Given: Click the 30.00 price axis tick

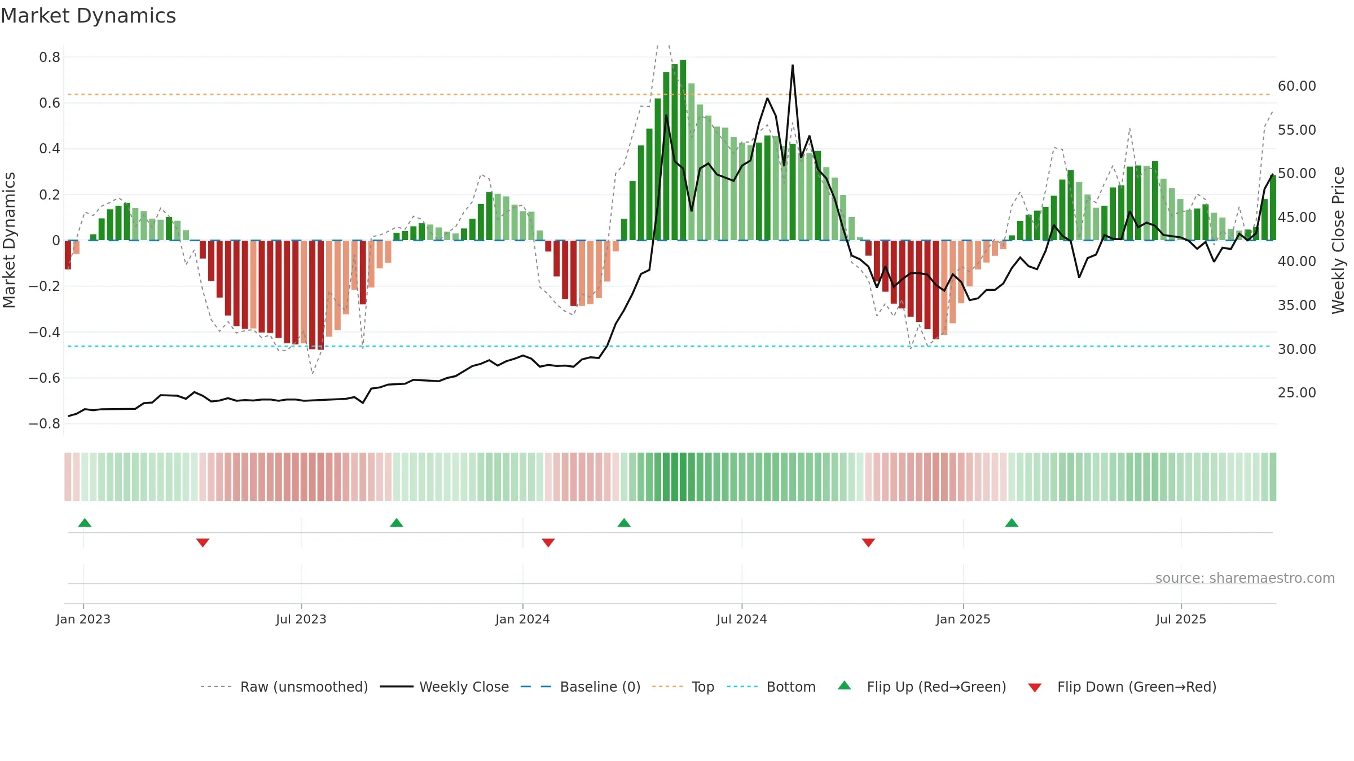Looking at the screenshot, I should 1297,349.
